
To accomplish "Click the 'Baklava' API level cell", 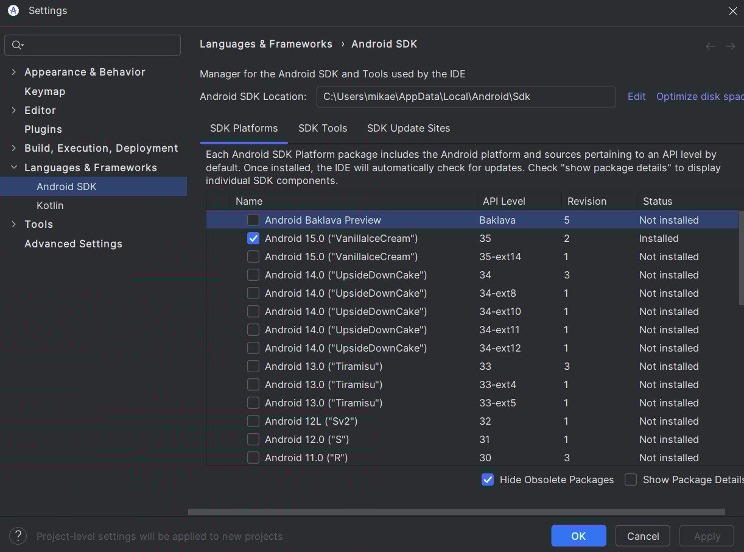I will point(497,220).
